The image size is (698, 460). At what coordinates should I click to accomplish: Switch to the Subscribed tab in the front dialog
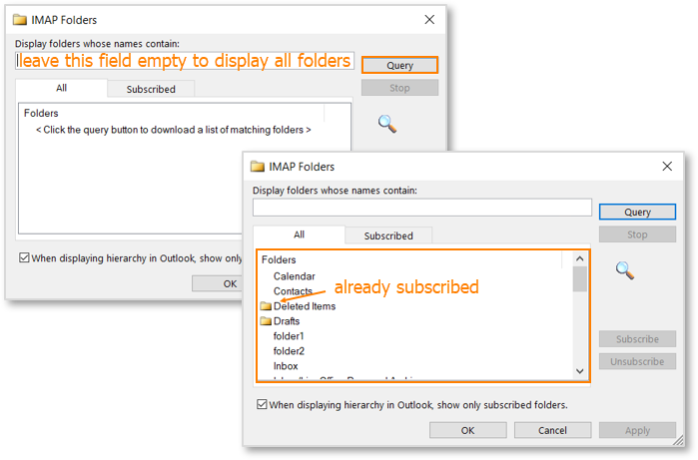388,235
